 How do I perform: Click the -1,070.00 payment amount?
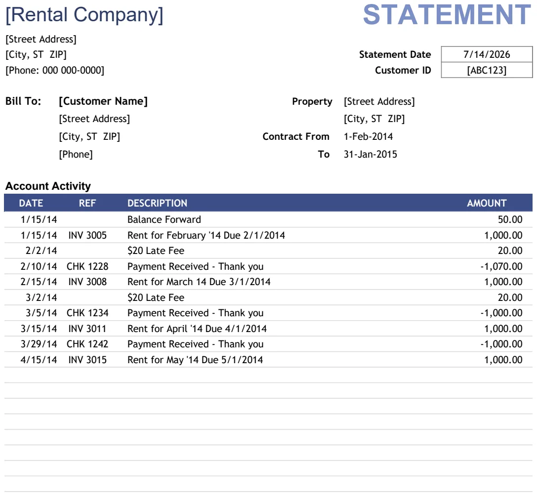(501, 266)
